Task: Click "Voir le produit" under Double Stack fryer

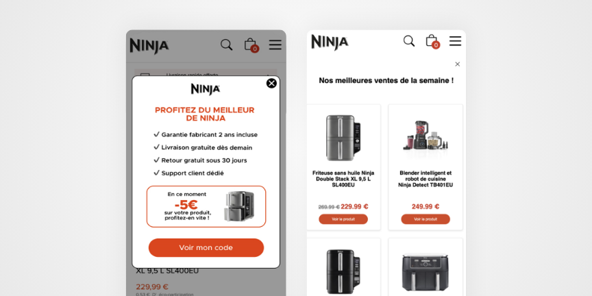Action: [343, 219]
